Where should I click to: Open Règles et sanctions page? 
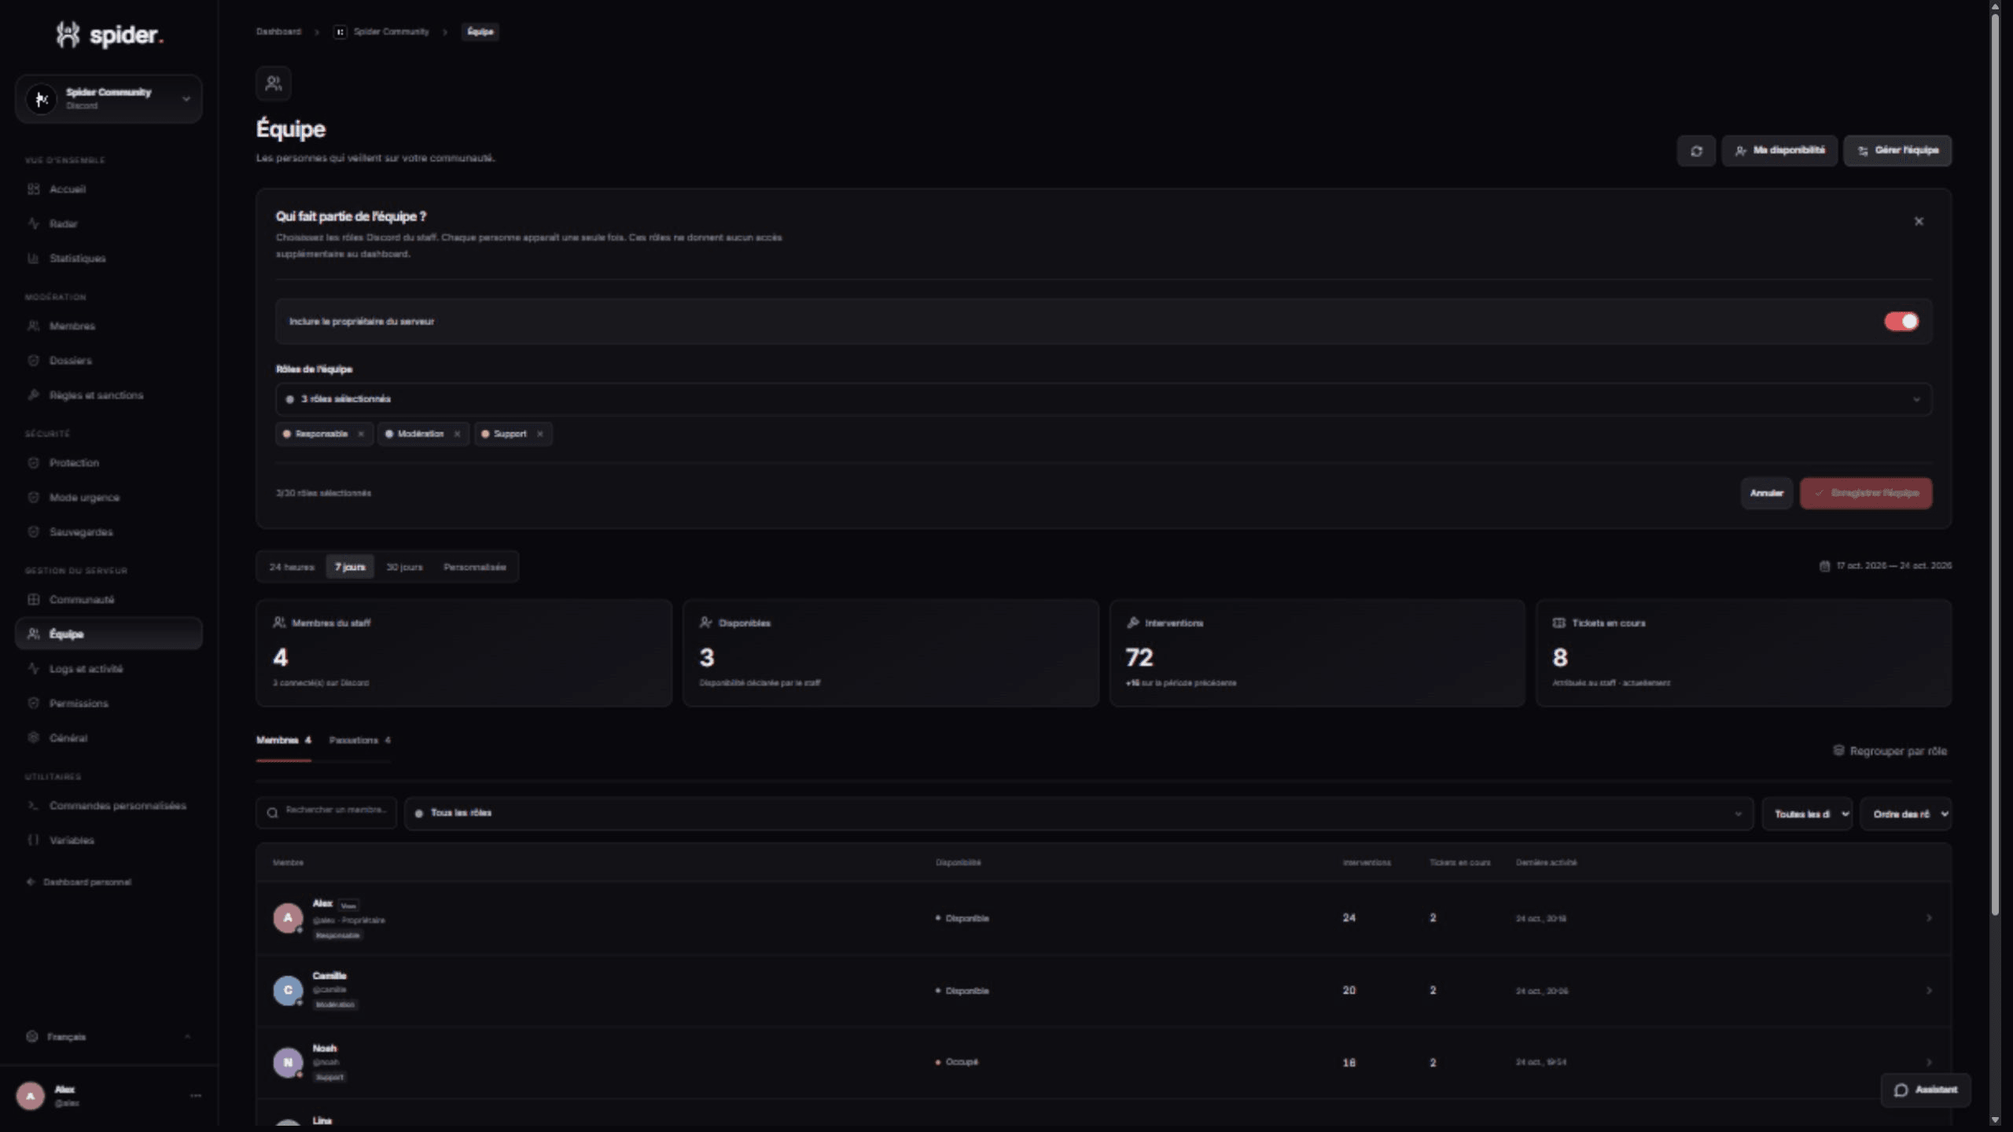(x=109, y=395)
